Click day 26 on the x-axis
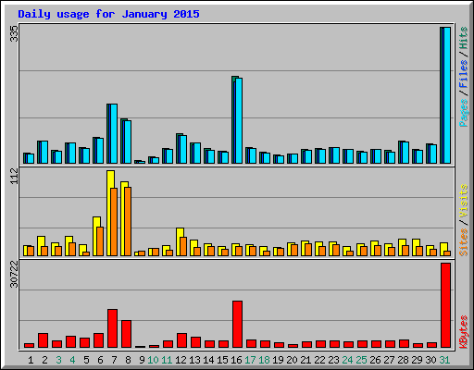 point(375,360)
